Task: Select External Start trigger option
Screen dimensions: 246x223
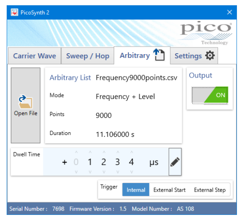Action: point(169,190)
